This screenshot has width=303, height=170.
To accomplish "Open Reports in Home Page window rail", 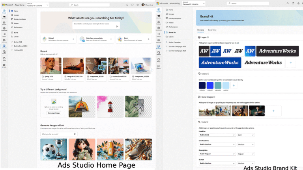I will [x=4, y=52].
